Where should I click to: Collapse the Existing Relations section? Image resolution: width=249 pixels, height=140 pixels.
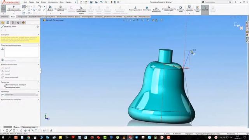coord(39,45)
